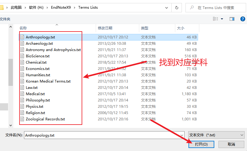Select the Zoological Records.txt file name
This screenshot has width=247, height=151.
pyautogui.click(x=45, y=119)
